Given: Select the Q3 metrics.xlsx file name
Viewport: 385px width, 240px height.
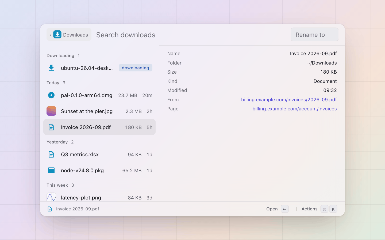Looking at the screenshot, I should 80,154.
